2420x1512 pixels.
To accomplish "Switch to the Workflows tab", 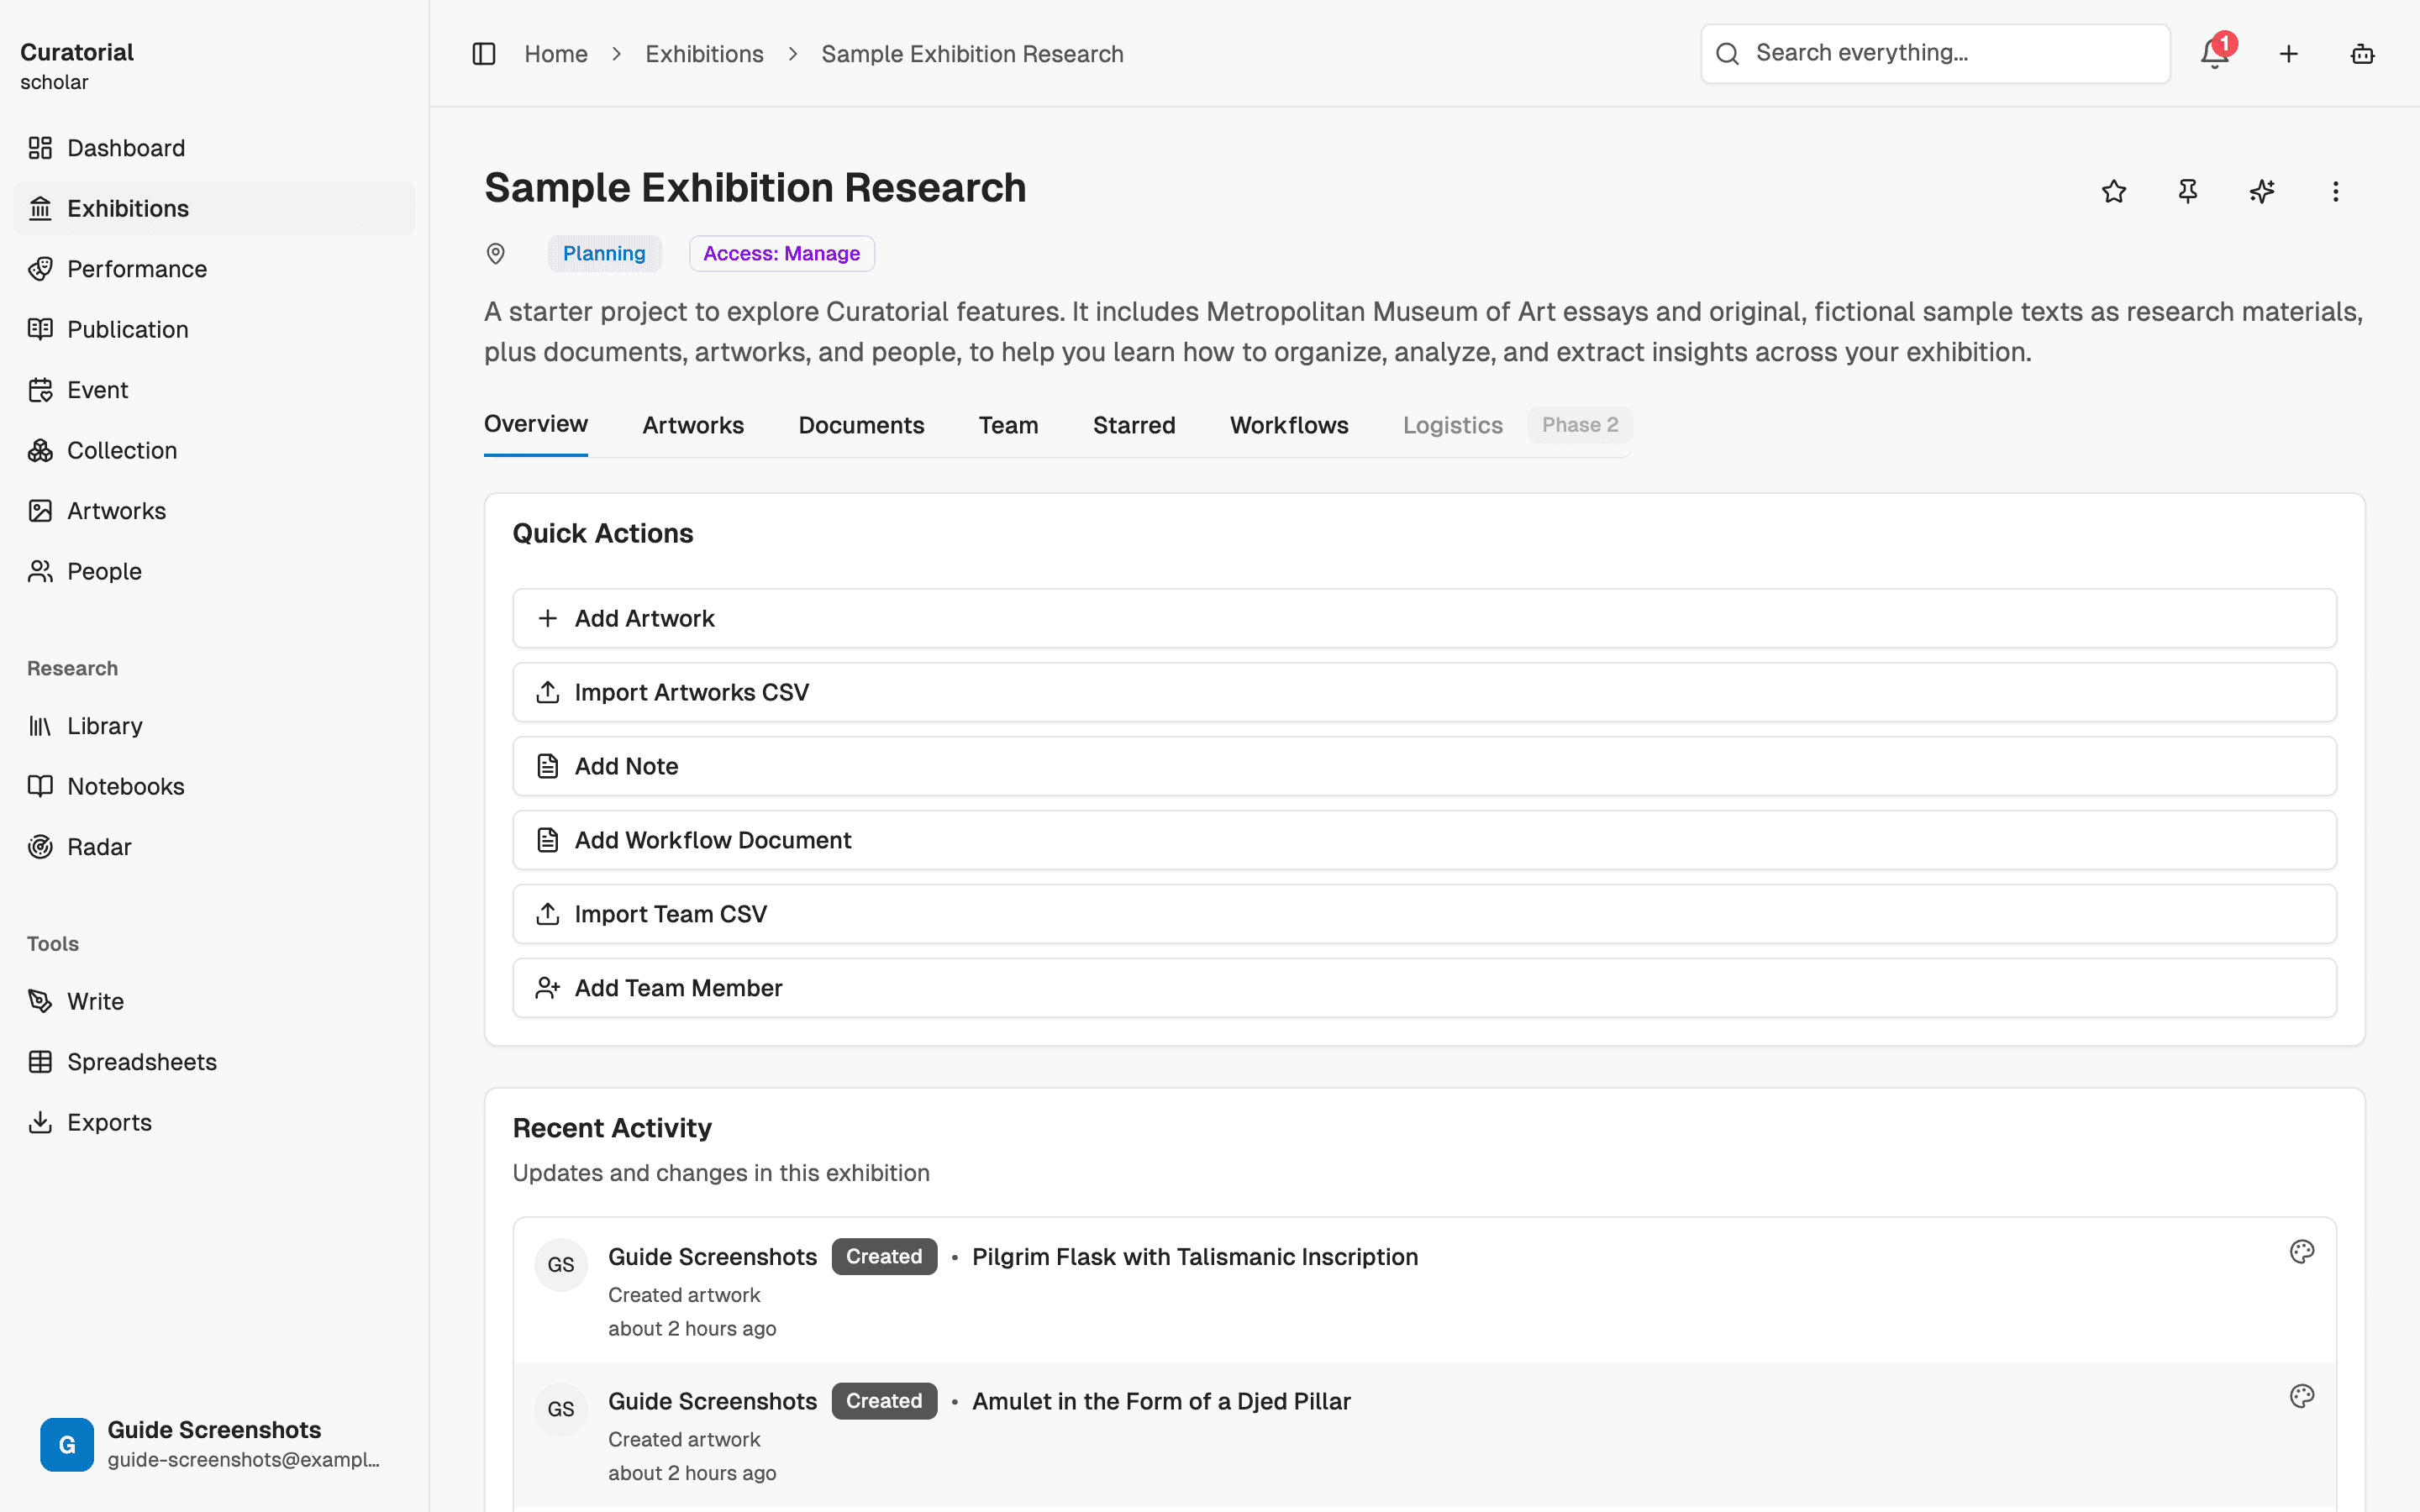I will [x=1289, y=425].
